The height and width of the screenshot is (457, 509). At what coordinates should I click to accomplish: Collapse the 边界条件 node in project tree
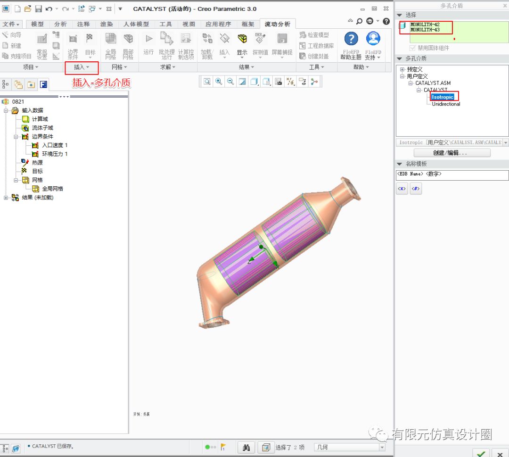(16, 137)
